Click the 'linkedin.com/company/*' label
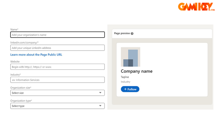Image resolution: width=217 pixels, height=136 pixels. (24, 43)
